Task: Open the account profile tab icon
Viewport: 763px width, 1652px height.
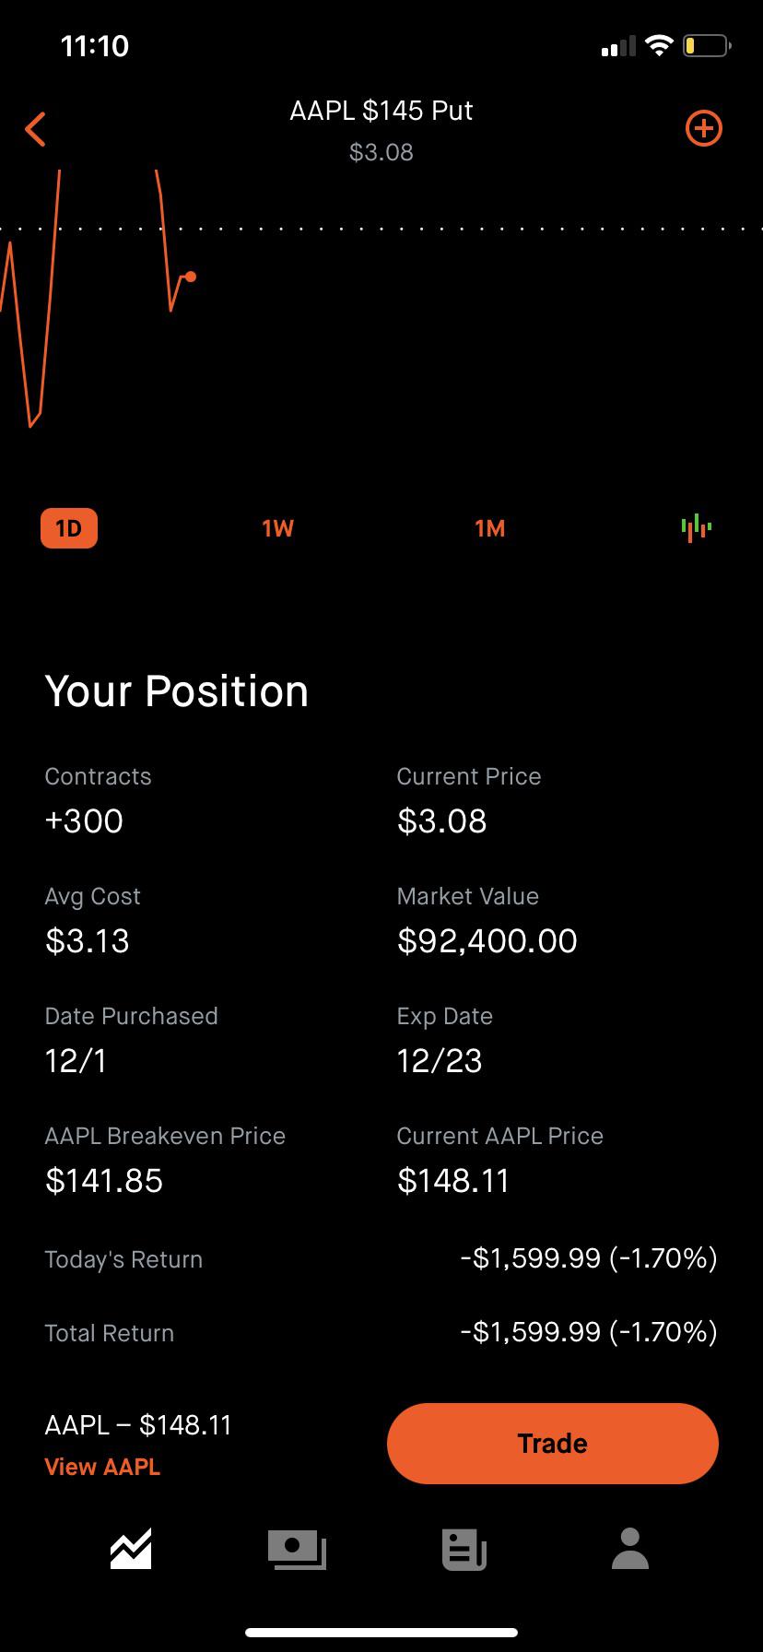Action: [x=630, y=1549]
